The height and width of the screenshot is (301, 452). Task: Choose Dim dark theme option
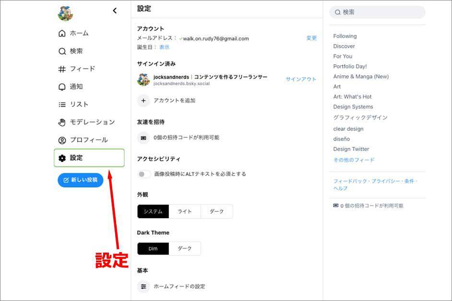[153, 248]
